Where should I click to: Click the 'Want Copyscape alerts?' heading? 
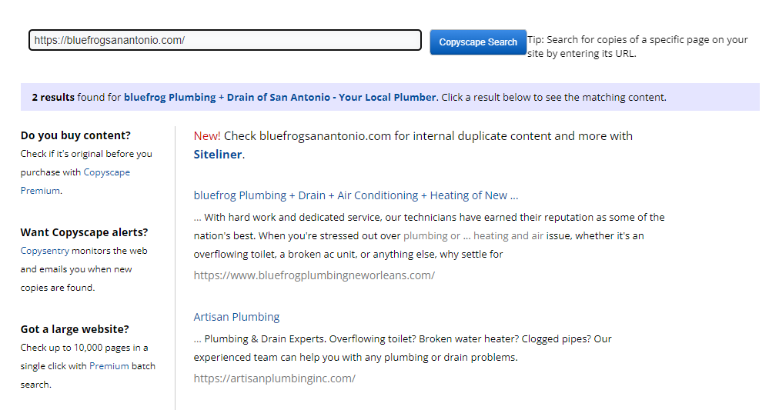click(84, 232)
